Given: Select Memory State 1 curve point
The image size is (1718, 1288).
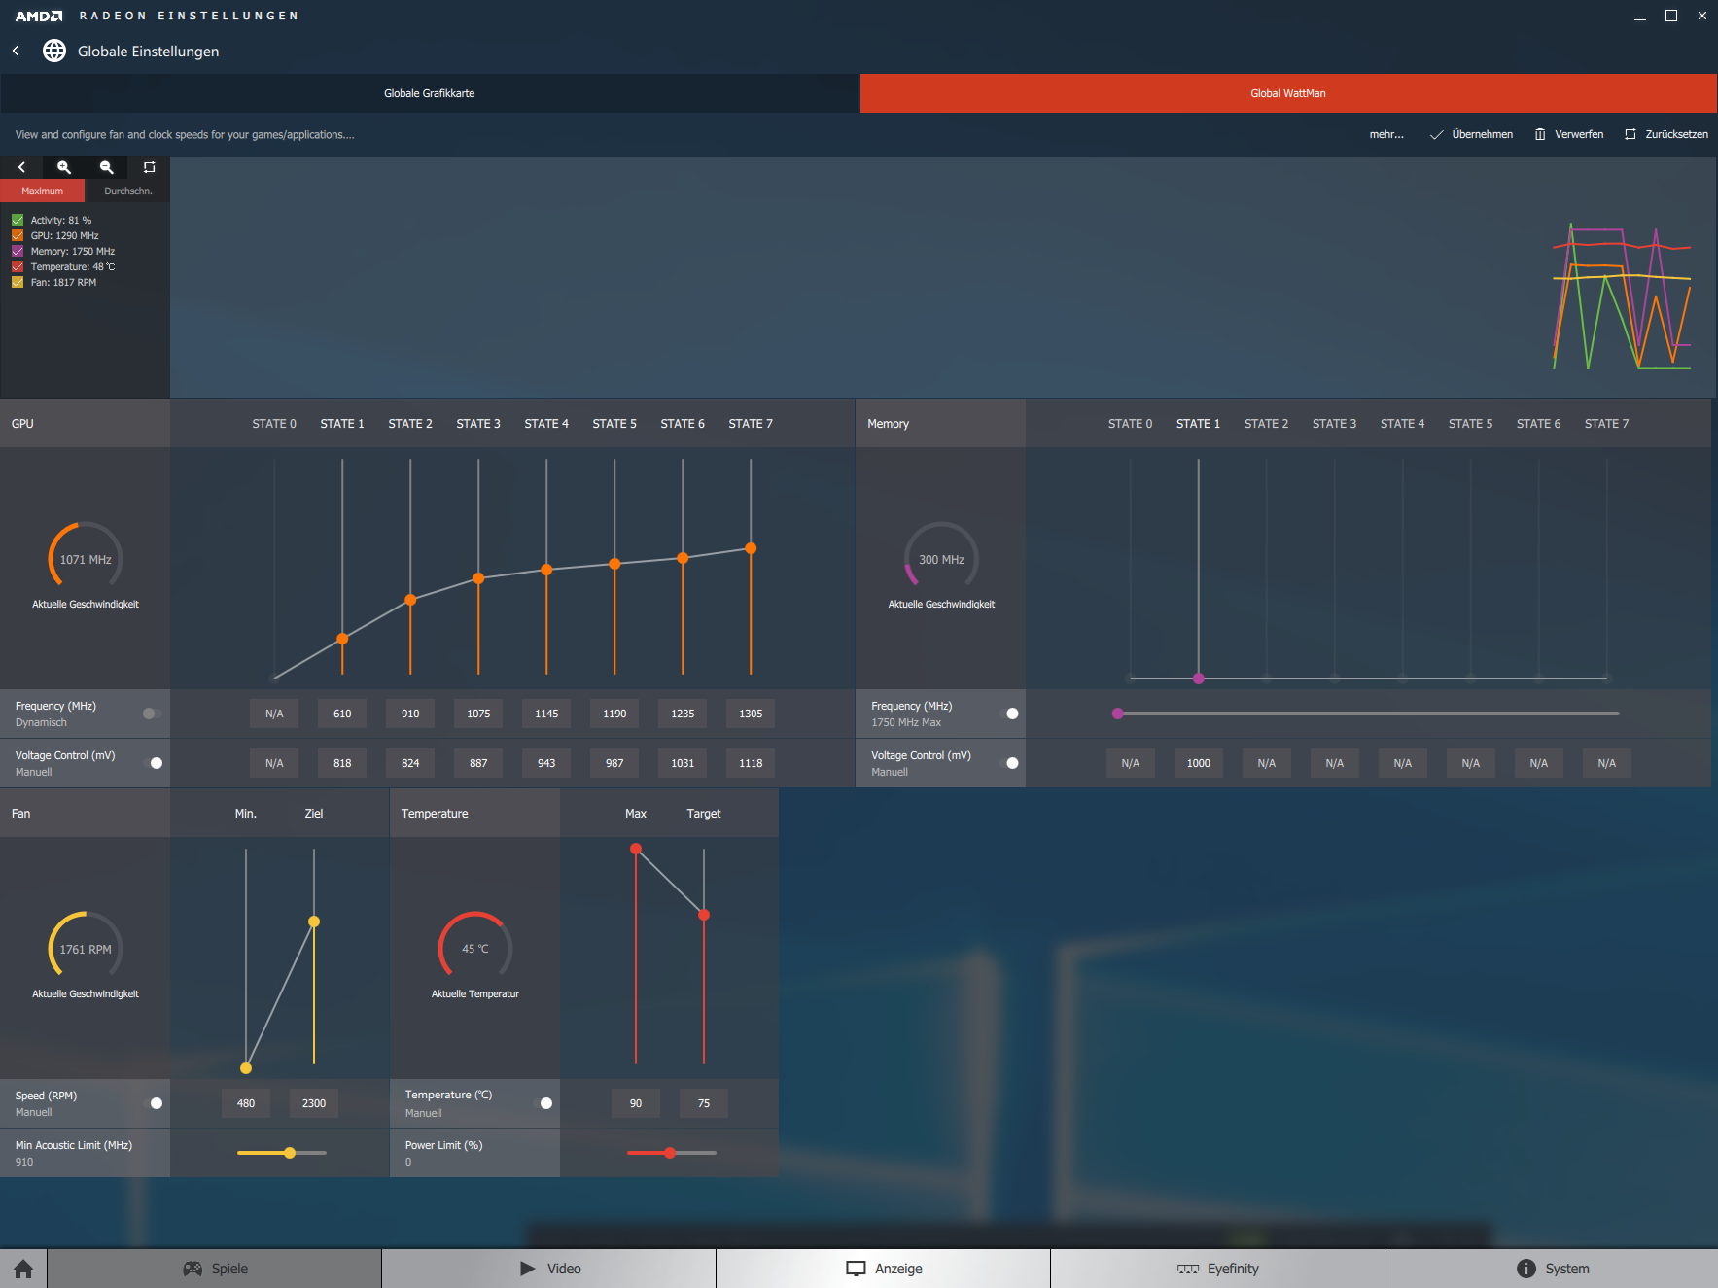Looking at the screenshot, I should [x=1199, y=679].
